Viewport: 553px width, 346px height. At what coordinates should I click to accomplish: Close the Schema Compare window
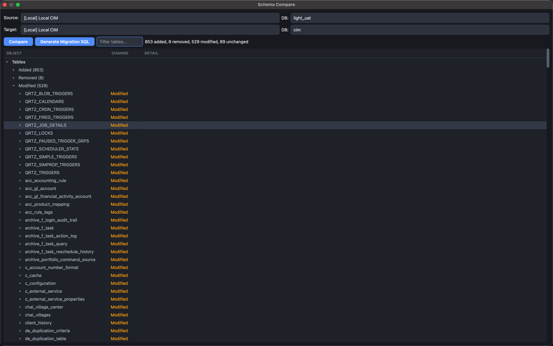[x=5, y=4]
